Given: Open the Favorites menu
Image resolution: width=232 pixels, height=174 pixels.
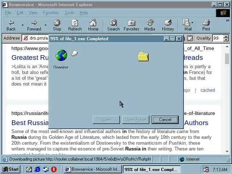Looking at the screenshot, I should click(x=51, y=13).
